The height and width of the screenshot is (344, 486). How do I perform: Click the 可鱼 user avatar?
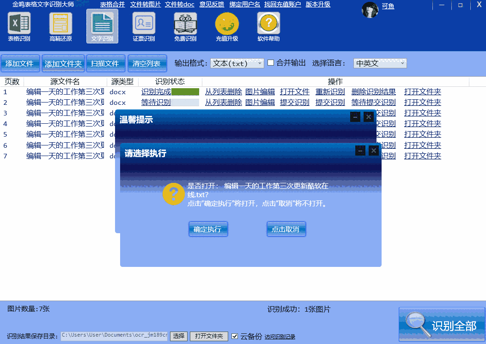(x=370, y=9)
